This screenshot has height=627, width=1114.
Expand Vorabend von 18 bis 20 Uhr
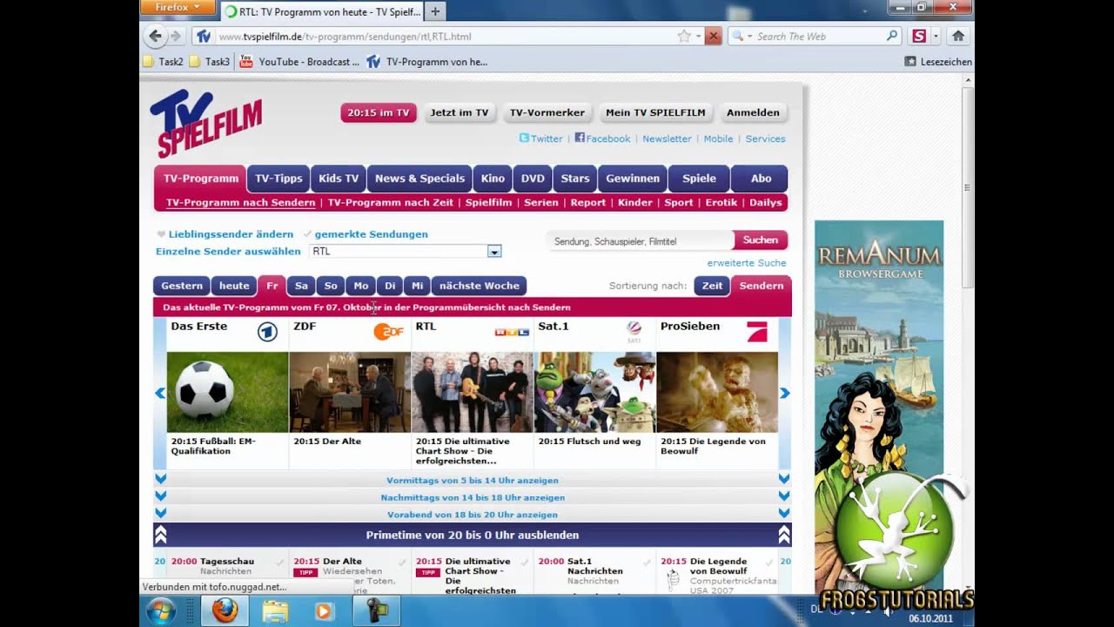pyautogui.click(x=473, y=515)
